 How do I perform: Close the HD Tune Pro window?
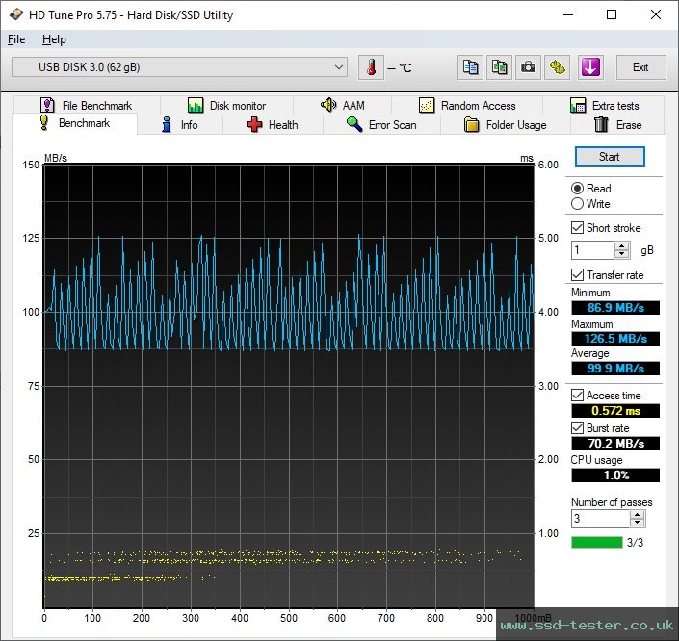656,14
